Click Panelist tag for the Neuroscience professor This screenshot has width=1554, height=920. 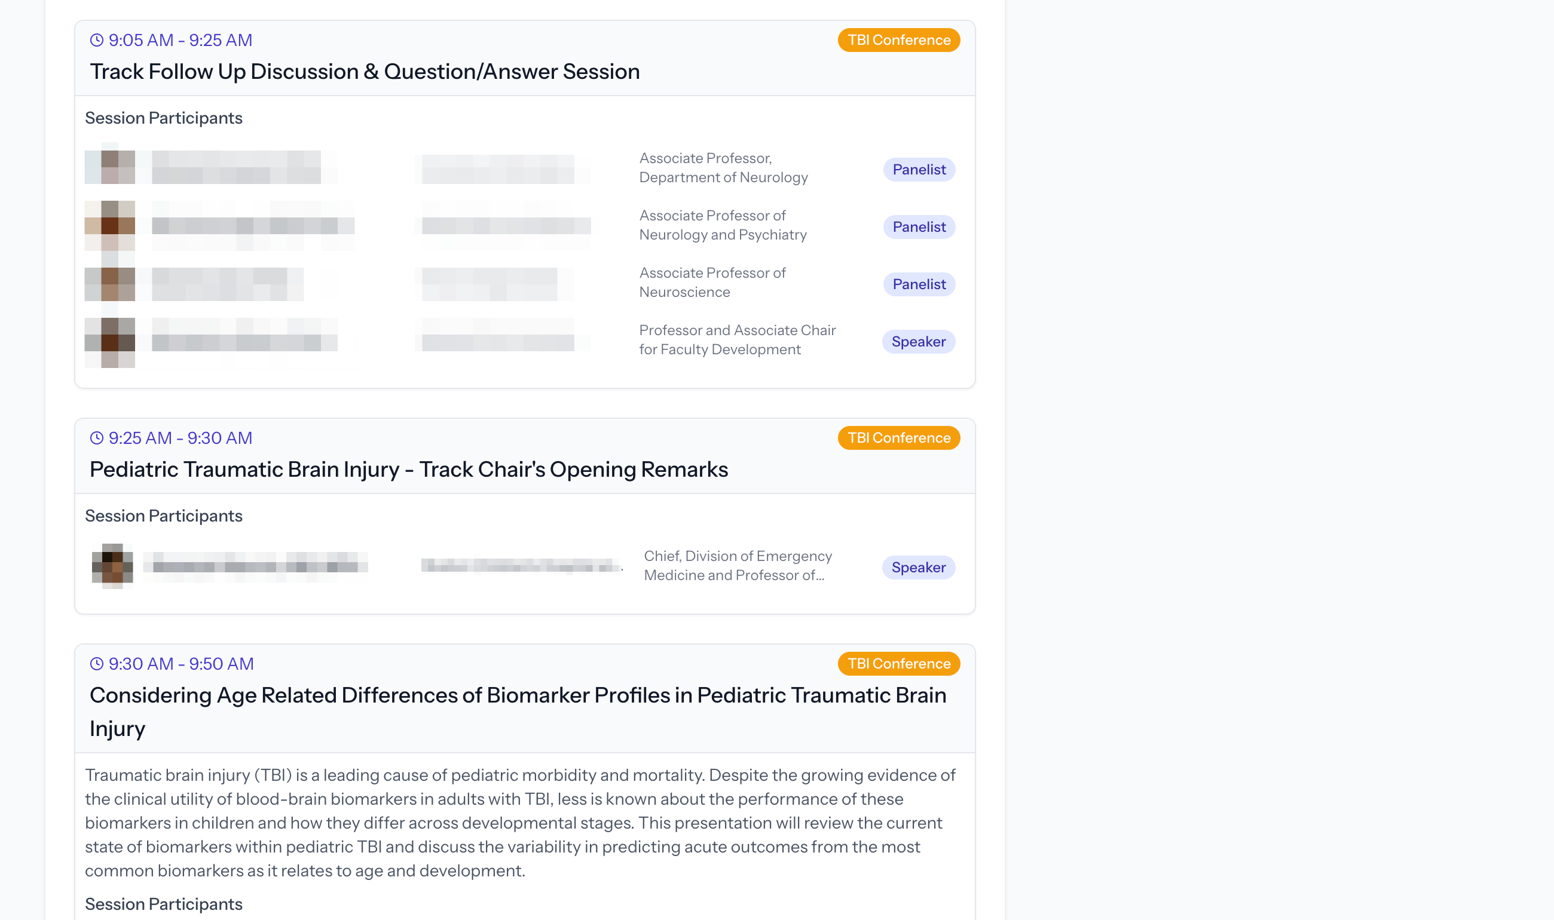(x=919, y=284)
